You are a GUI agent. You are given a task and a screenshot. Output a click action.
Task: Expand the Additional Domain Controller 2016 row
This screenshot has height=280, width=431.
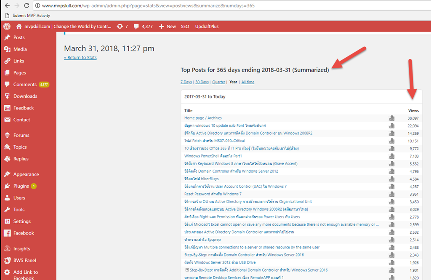pos(187,270)
